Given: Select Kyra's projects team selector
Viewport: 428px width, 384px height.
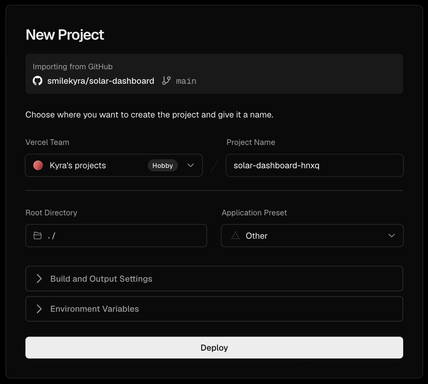Looking at the screenshot, I should pyautogui.click(x=114, y=165).
